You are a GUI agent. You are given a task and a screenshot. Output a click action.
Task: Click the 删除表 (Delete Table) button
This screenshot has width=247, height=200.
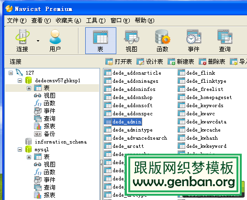point(212,62)
